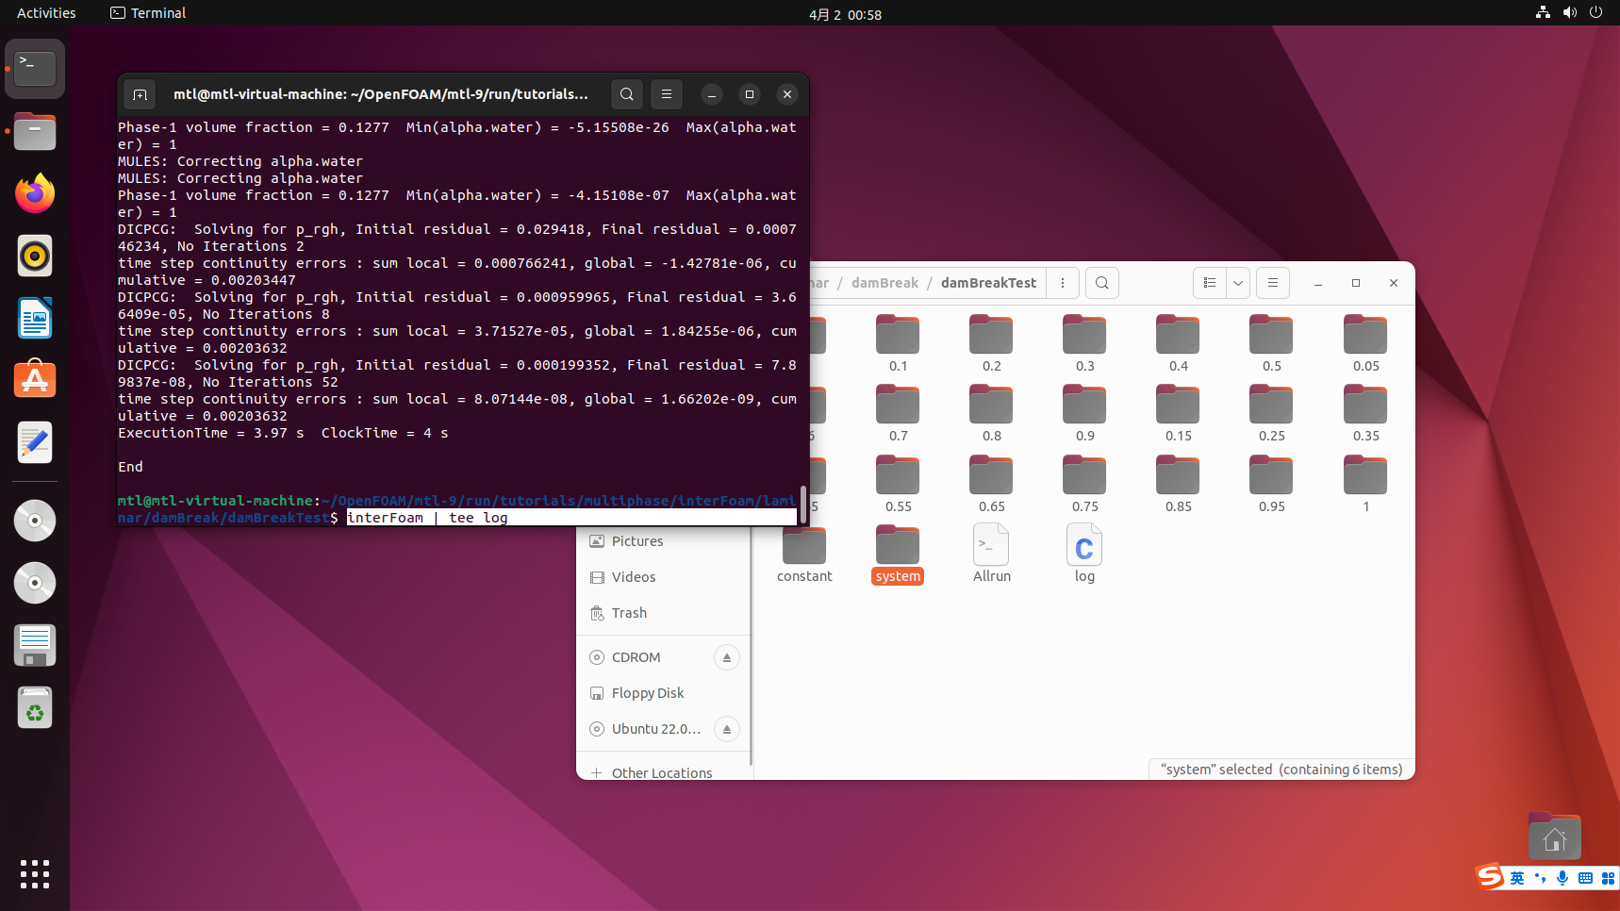
Task: Select the 0.75 folder
Action: pyautogui.click(x=1084, y=484)
